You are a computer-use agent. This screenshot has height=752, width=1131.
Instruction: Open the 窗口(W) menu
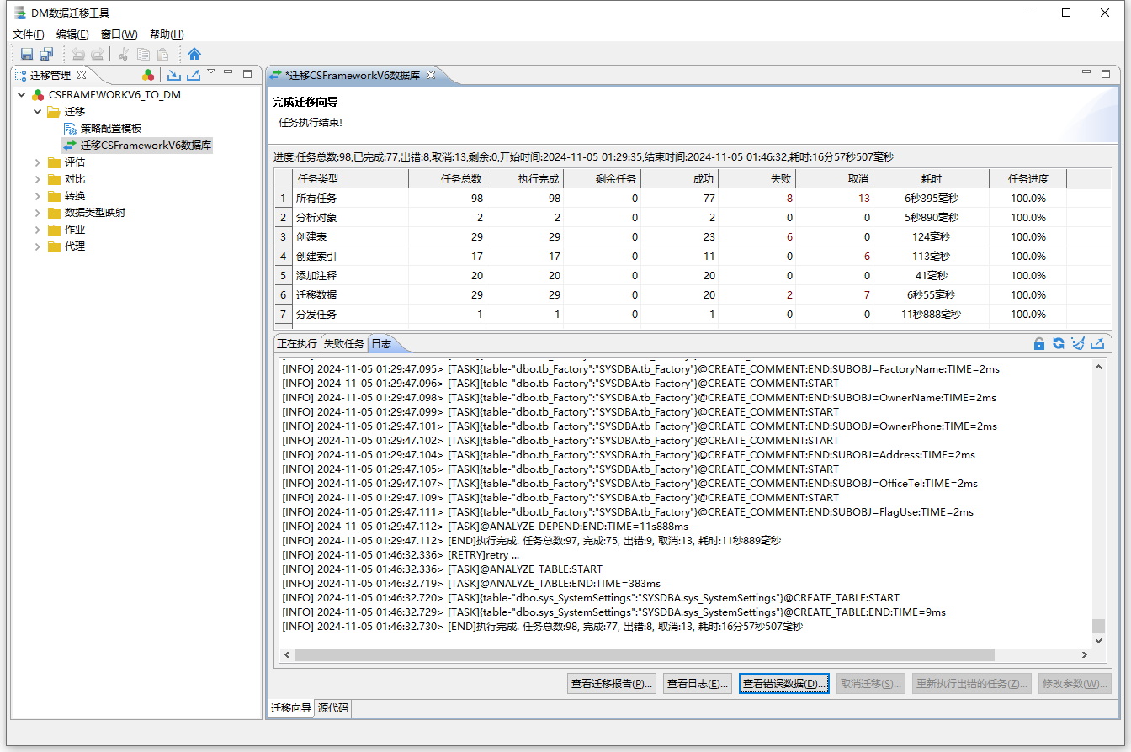(119, 34)
